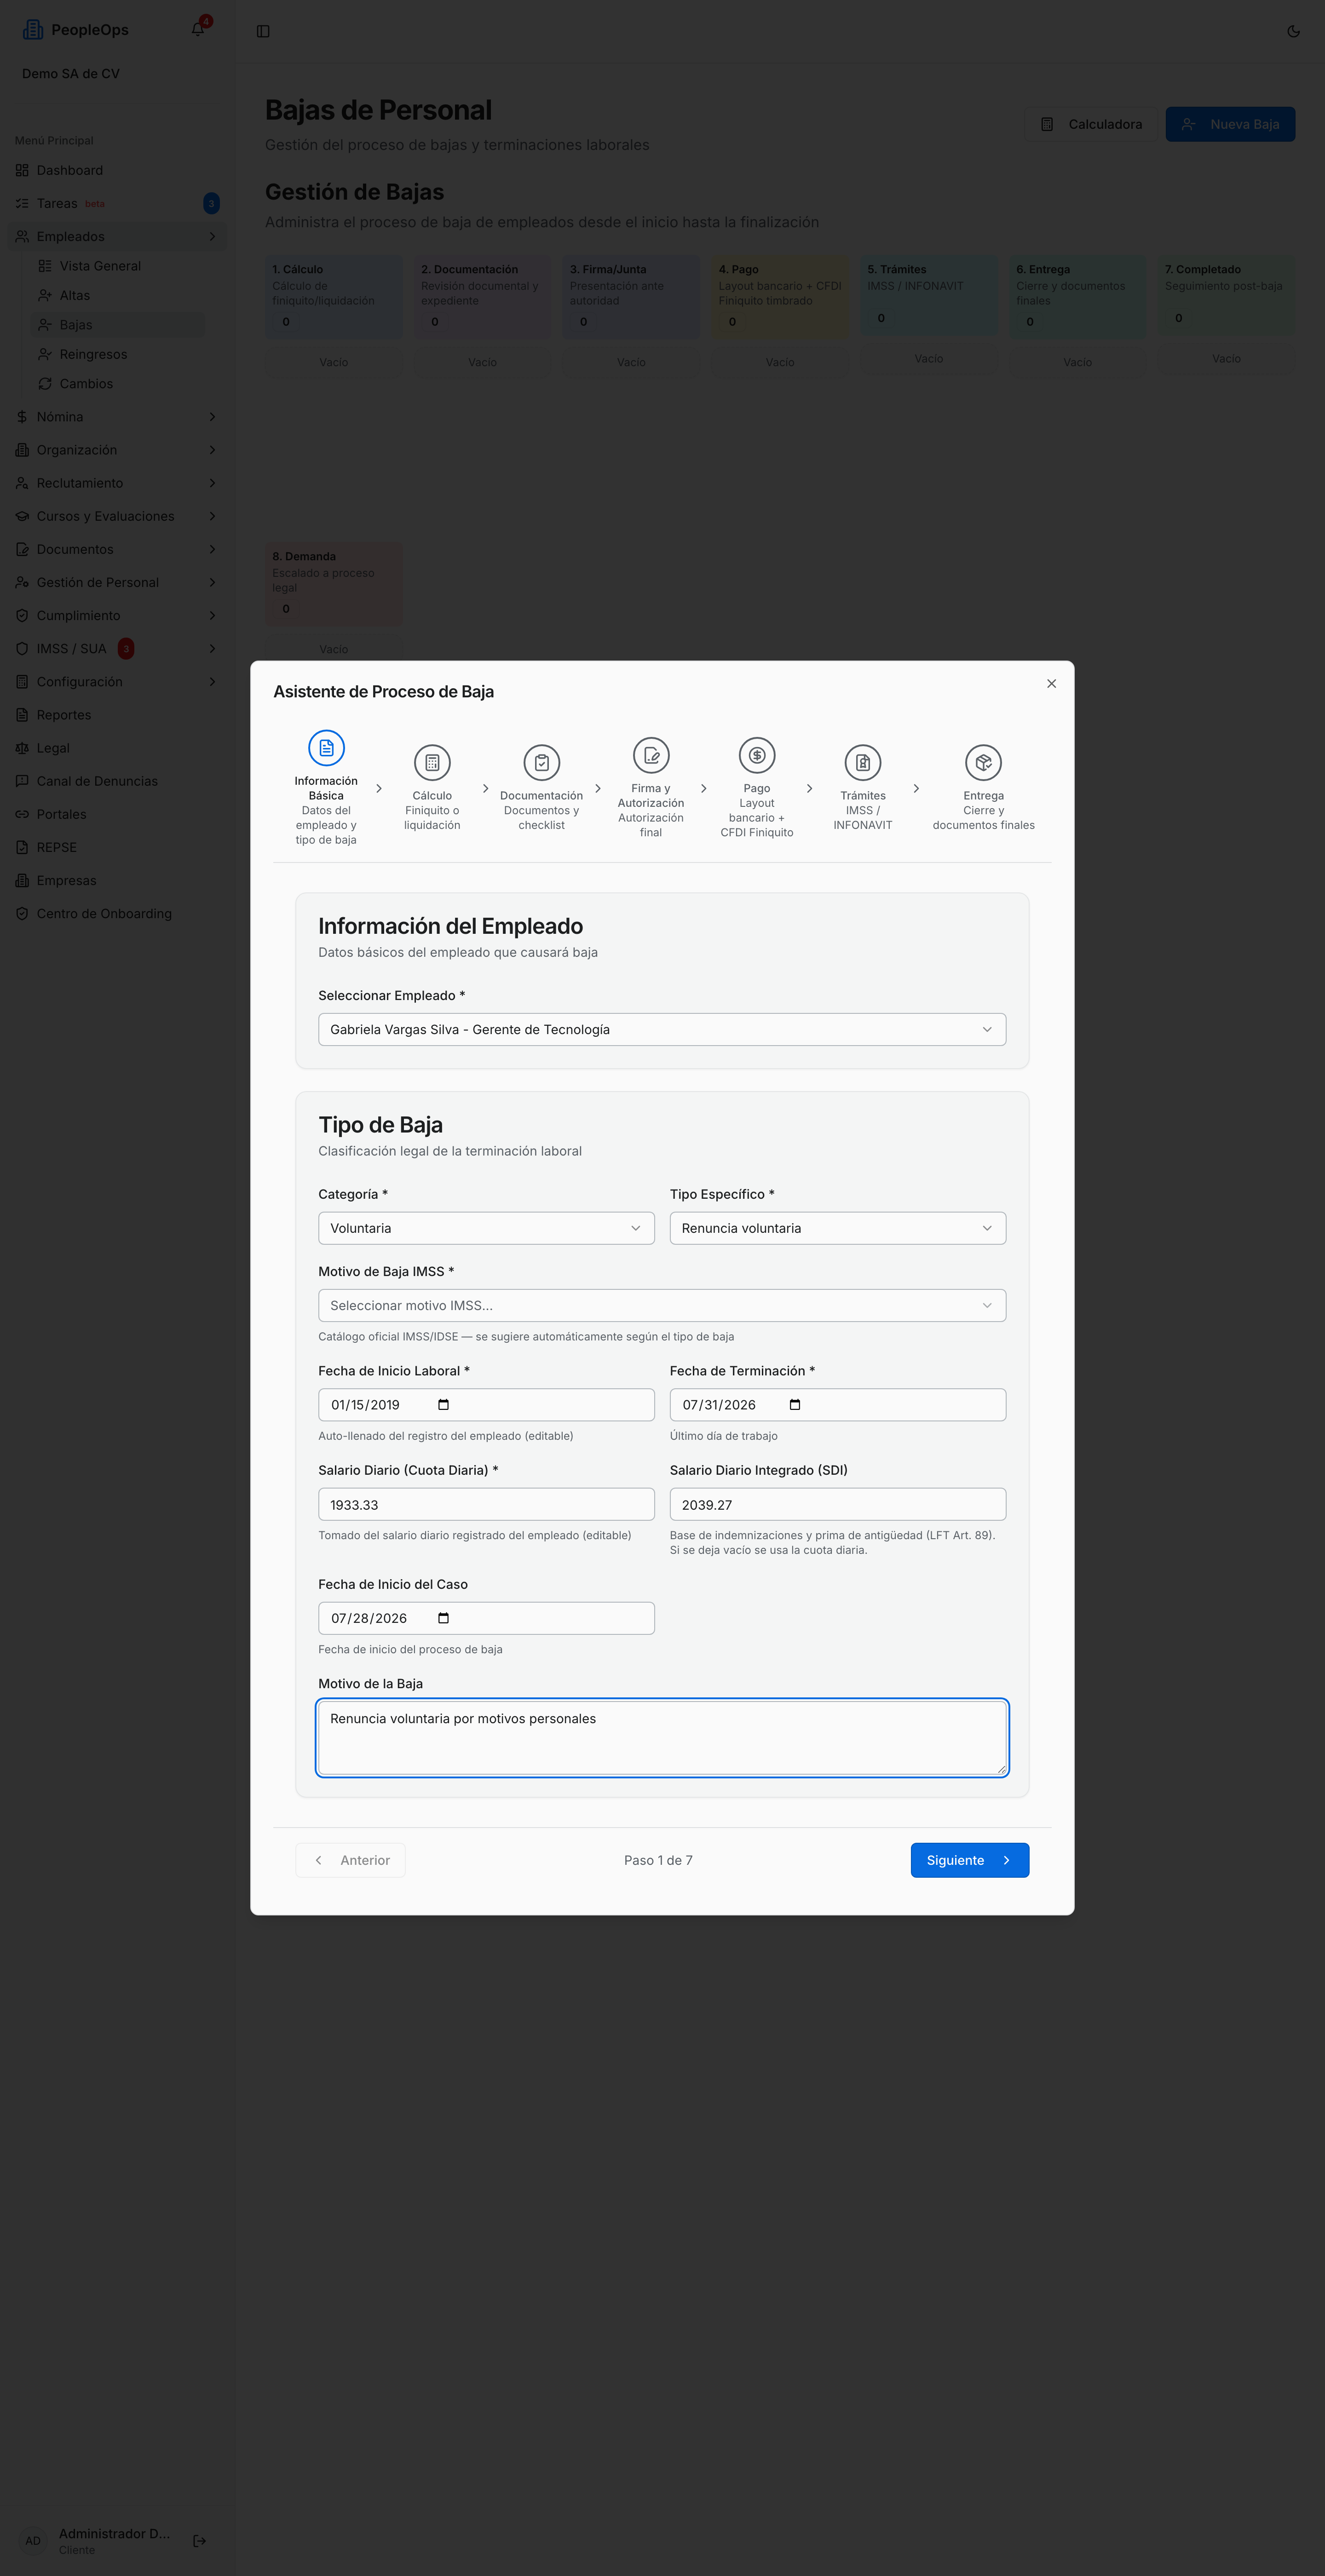Expand the Organización menu chevron

(x=212, y=450)
